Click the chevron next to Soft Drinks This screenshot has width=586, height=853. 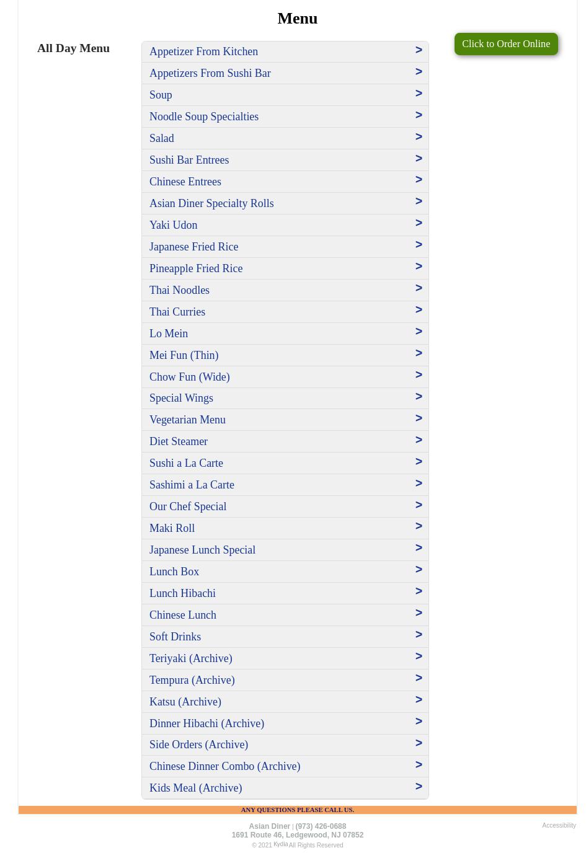[x=419, y=635]
